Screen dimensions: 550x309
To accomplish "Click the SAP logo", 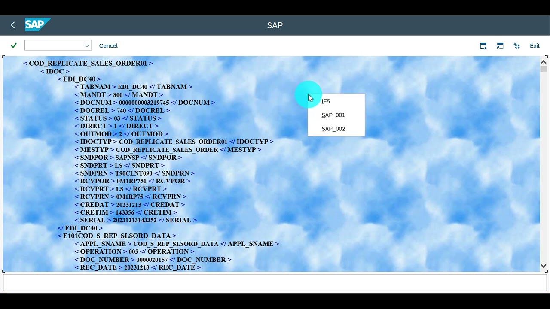I will pos(38,25).
